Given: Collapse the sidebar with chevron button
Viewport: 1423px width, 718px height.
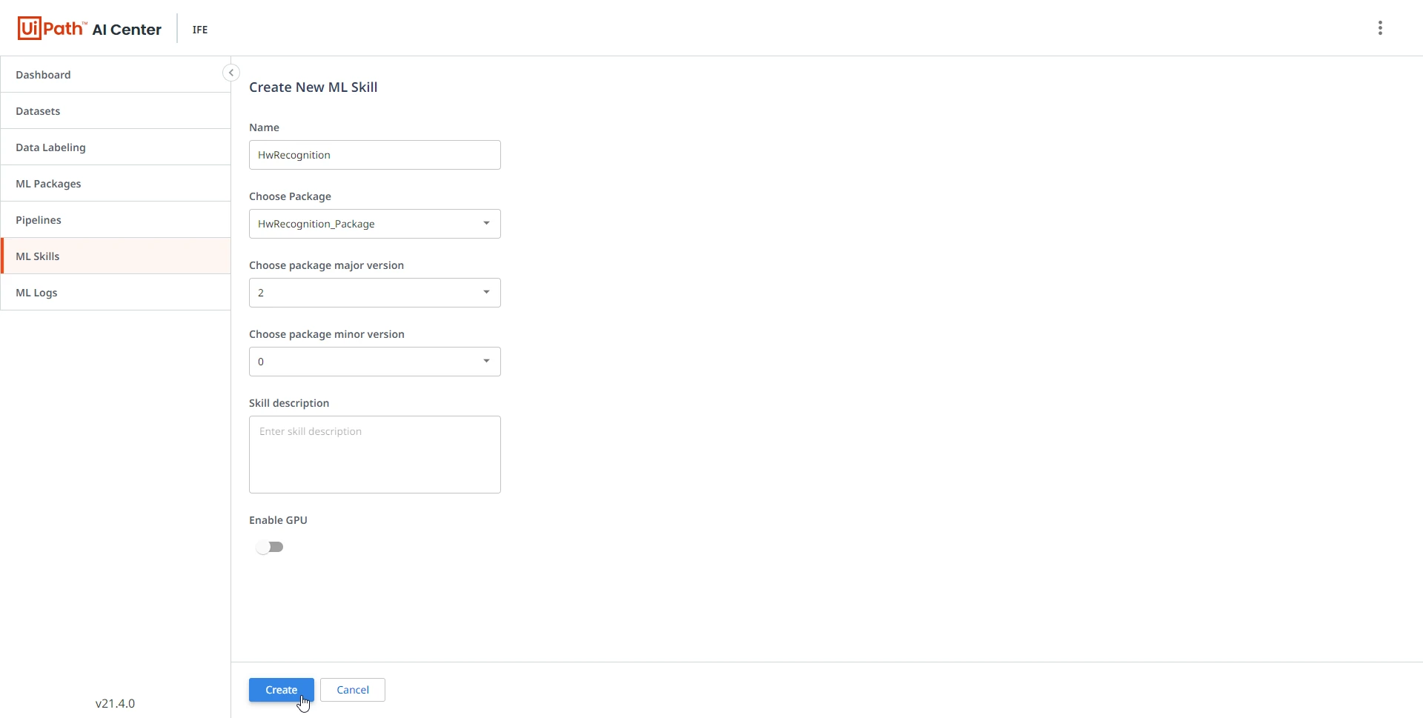Looking at the screenshot, I should click(x=231, y=73).
